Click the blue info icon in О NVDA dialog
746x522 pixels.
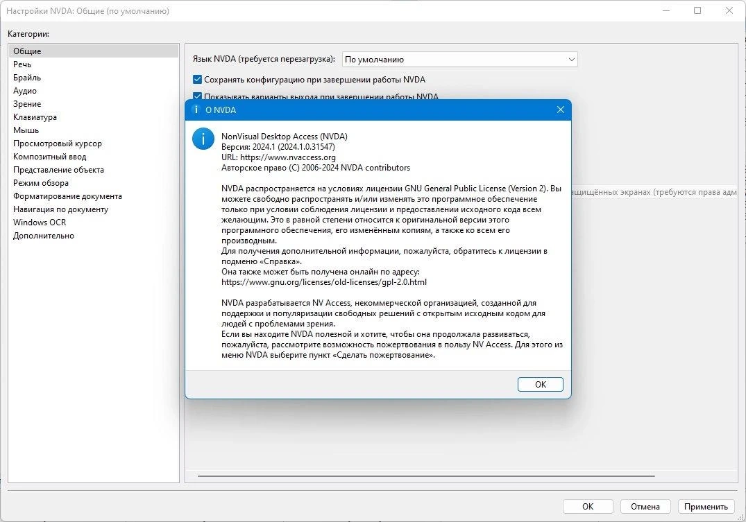203,139
